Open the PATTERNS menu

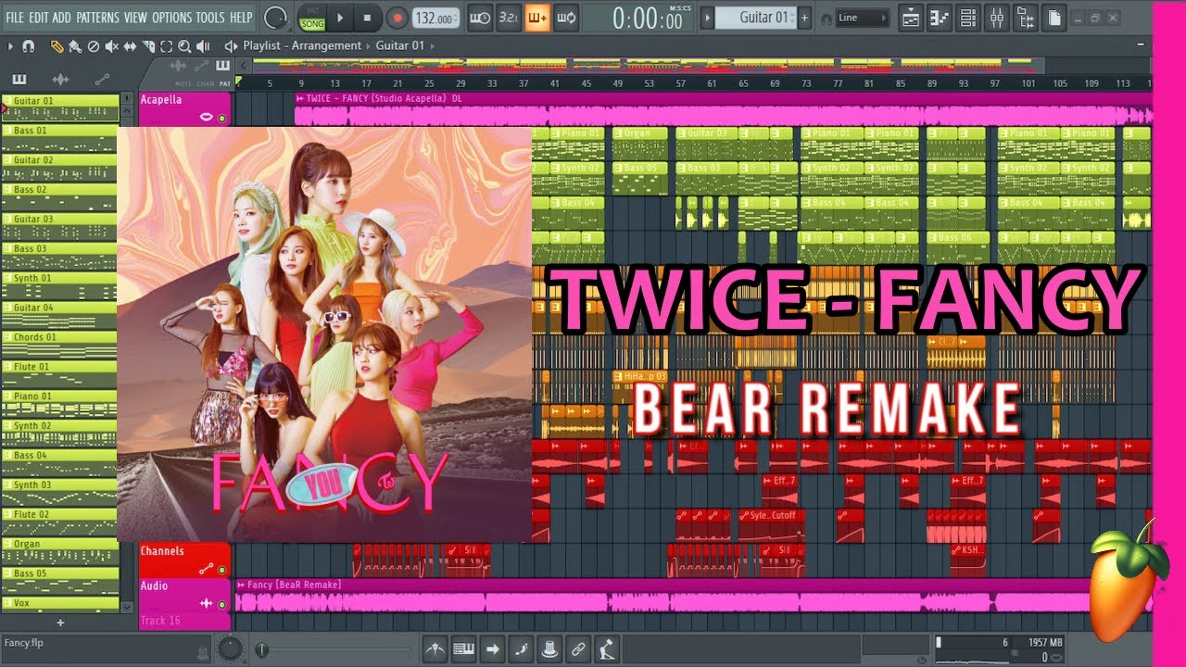pos(96,18)
